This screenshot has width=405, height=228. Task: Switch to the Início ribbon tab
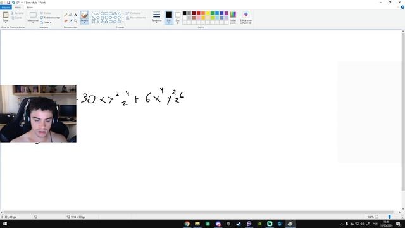pos(18,7)
